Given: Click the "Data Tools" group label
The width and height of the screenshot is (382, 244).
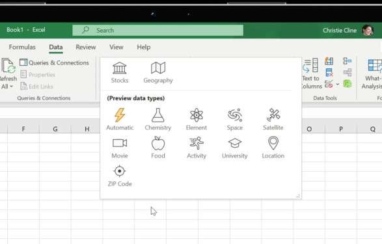Looking at the screenshot, I should pos(325,98).
